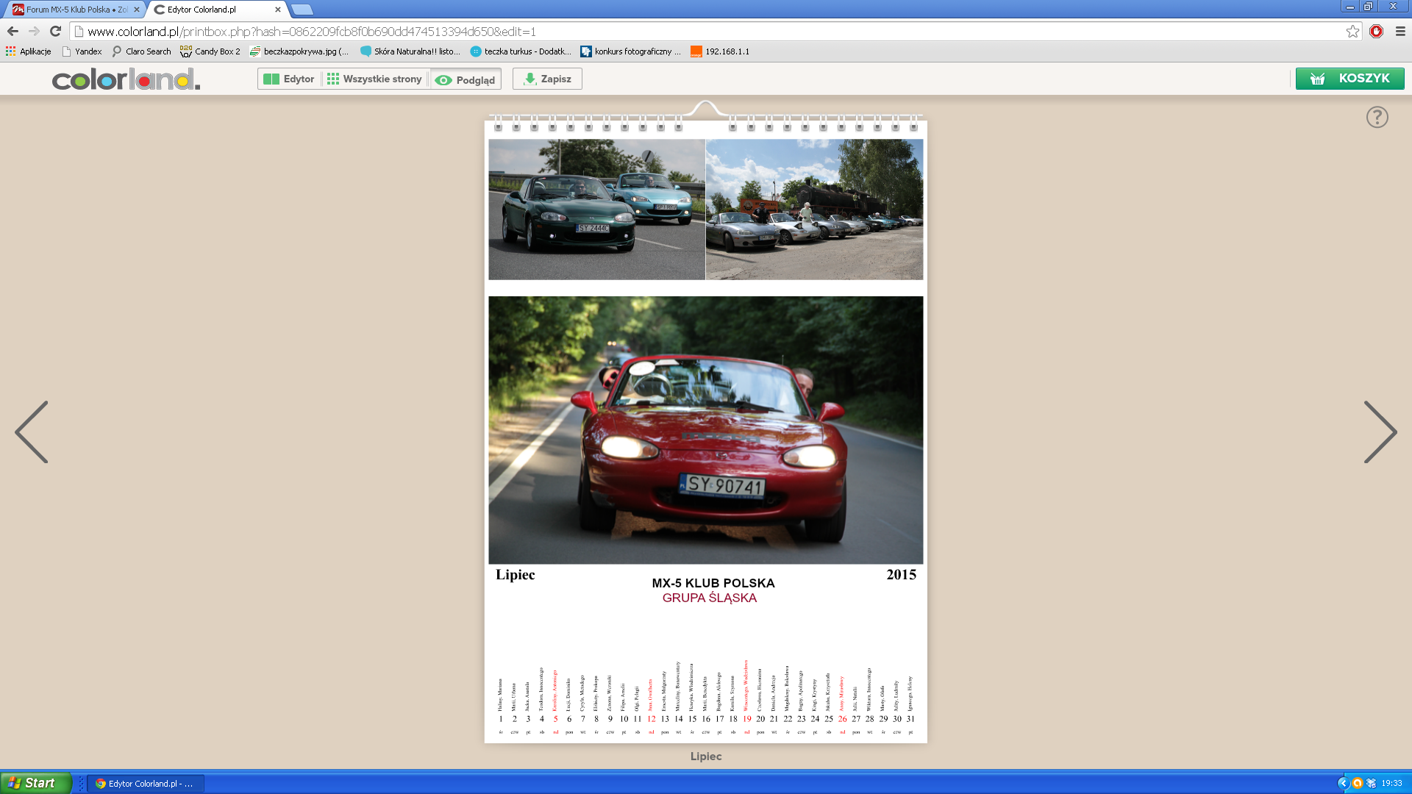
Task: Click the Lipiec month heading text
Action: 515,575
